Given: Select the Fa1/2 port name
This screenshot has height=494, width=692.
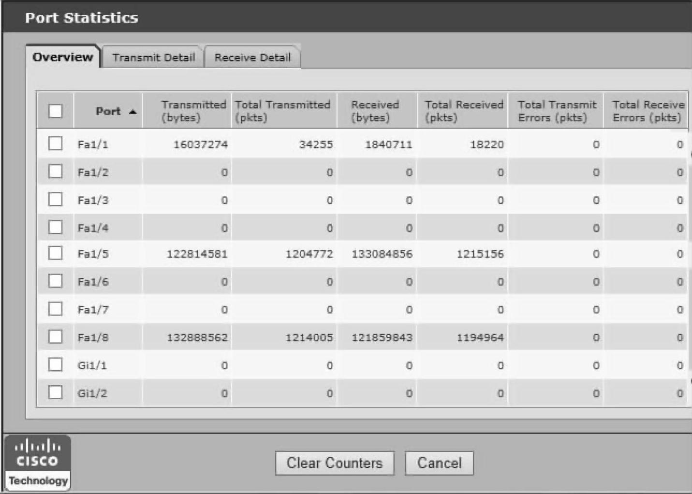Looking at the screenshot, I should 93,173.
